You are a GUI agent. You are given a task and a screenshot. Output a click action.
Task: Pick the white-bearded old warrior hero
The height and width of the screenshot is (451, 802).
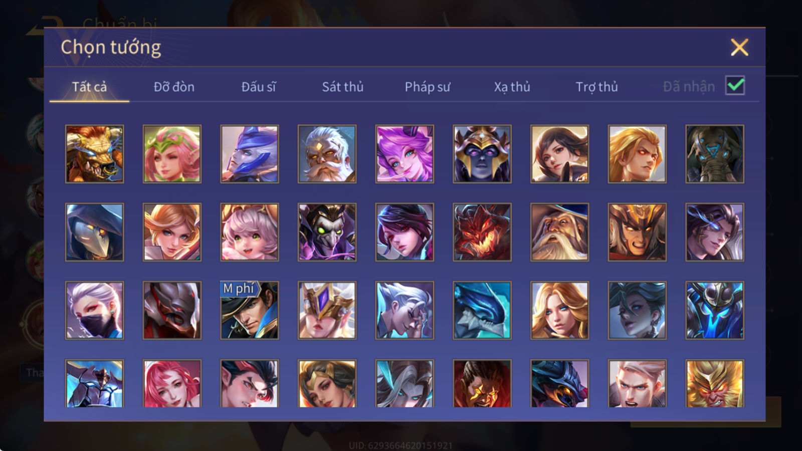(x=327, y=154)
